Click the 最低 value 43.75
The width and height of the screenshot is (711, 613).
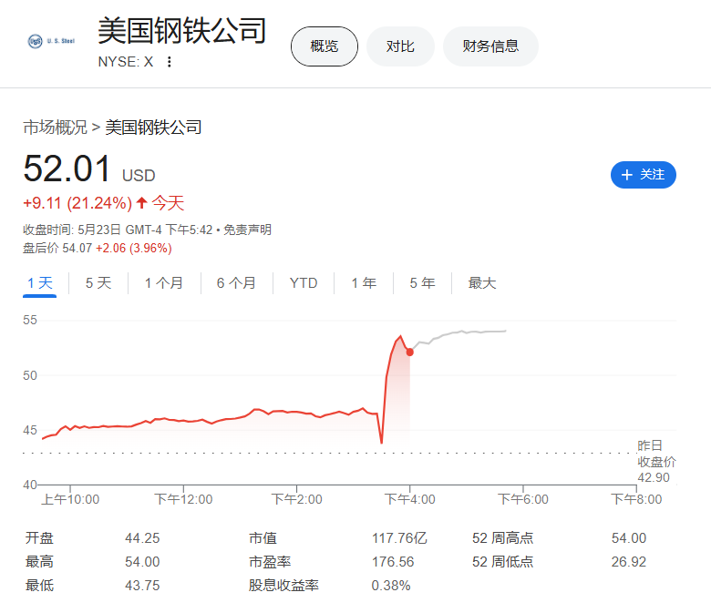tap(142, 586)
